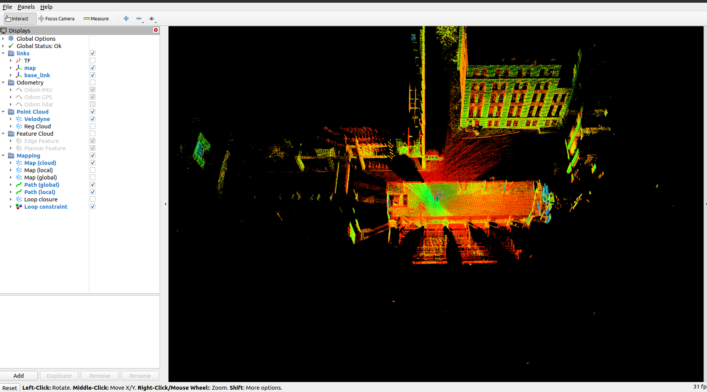Click the links folder icon

[11, 53]
